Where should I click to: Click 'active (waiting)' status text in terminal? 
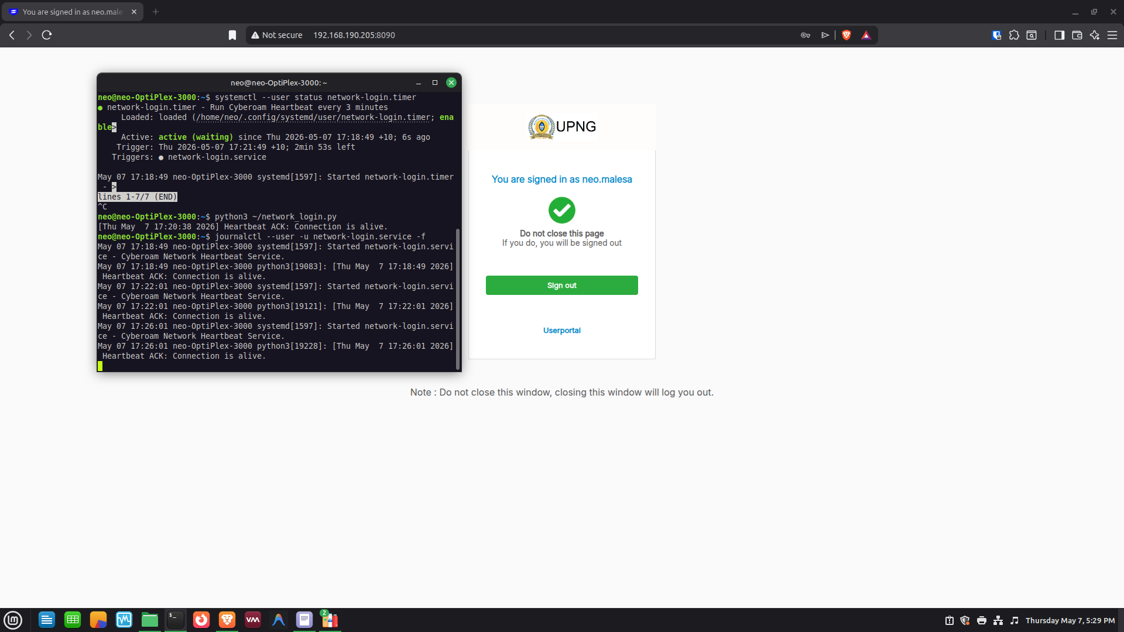[x=196, y=138]
